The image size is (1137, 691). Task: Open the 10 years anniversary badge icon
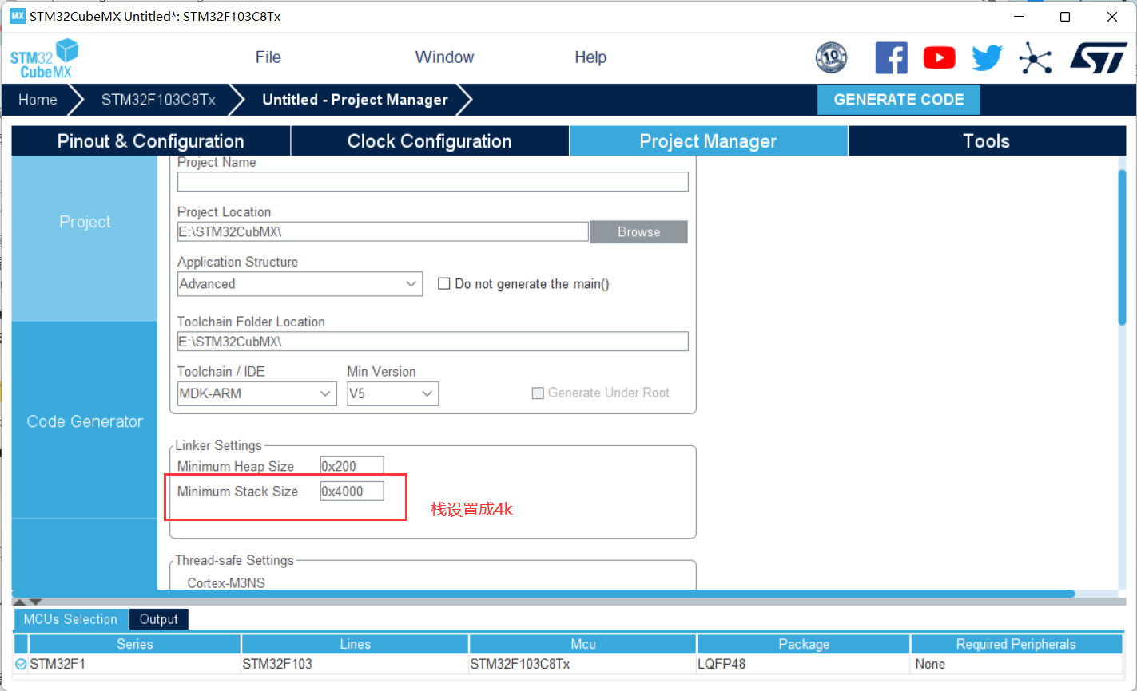(x=831, y=58)
